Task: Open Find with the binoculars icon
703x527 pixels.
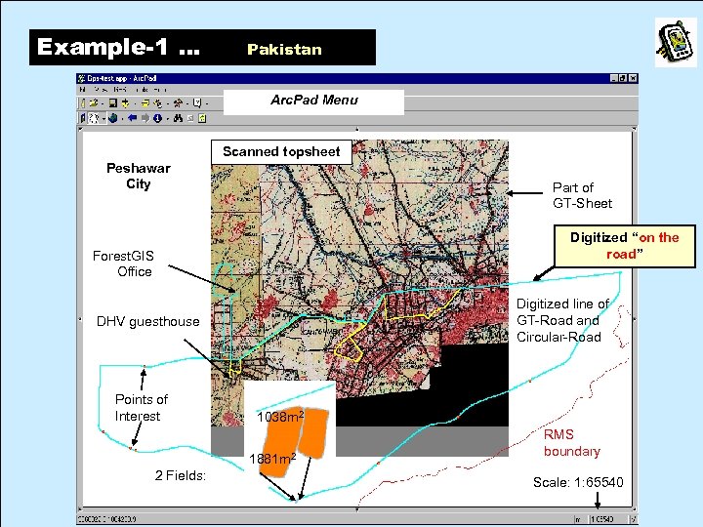Action: 178,118
